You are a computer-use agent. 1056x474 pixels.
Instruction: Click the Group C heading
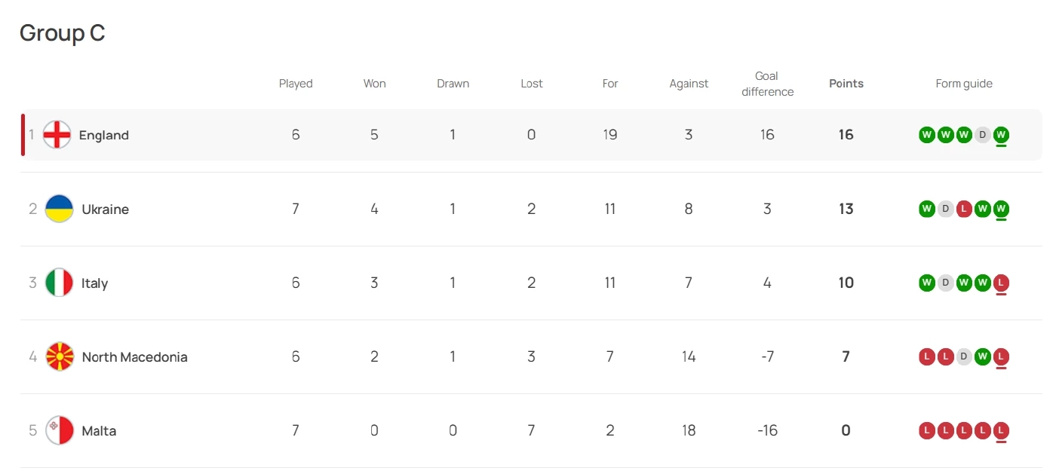pos(62,32)
